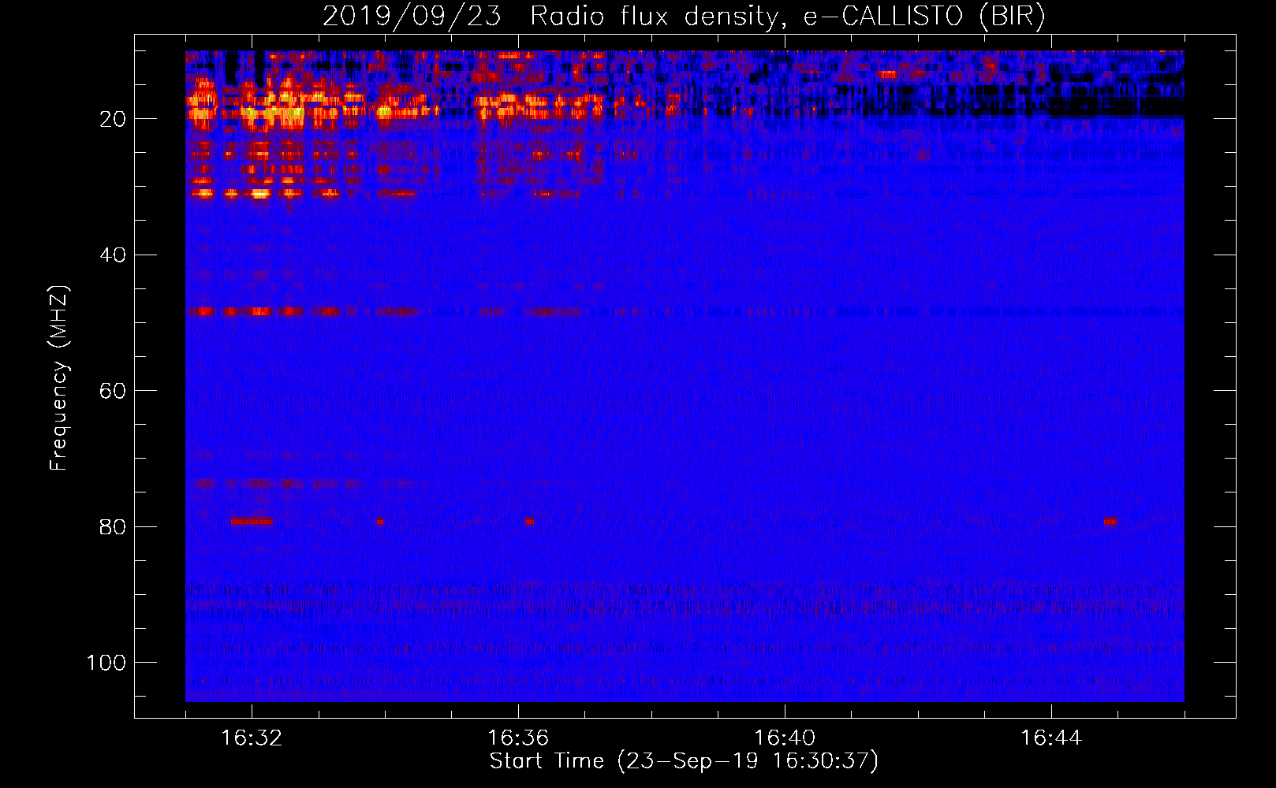Click the red marker near 16:45 at 80 MHz
This screenshot has height=788, width=1276.
pos(1110,521)
